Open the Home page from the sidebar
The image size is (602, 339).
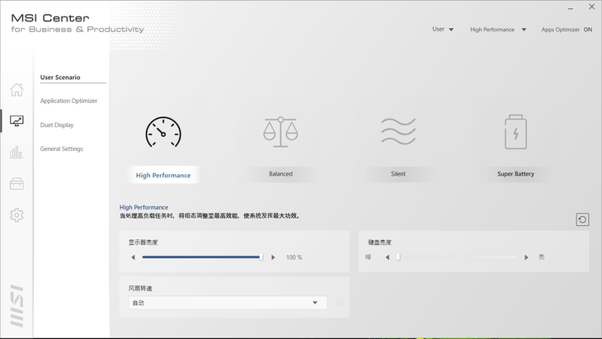16,89
